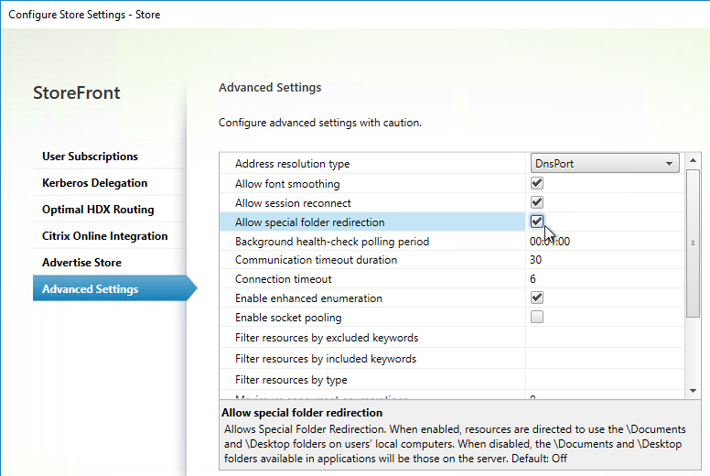This screenshot has width=710, height=476.
Task: Open the User Subscriptions section
Action: [x=90, y=157]
